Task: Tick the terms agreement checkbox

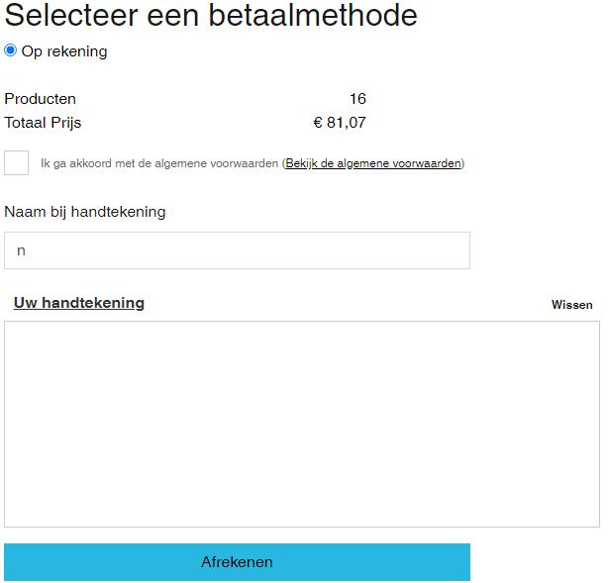Action: [16, 162]
